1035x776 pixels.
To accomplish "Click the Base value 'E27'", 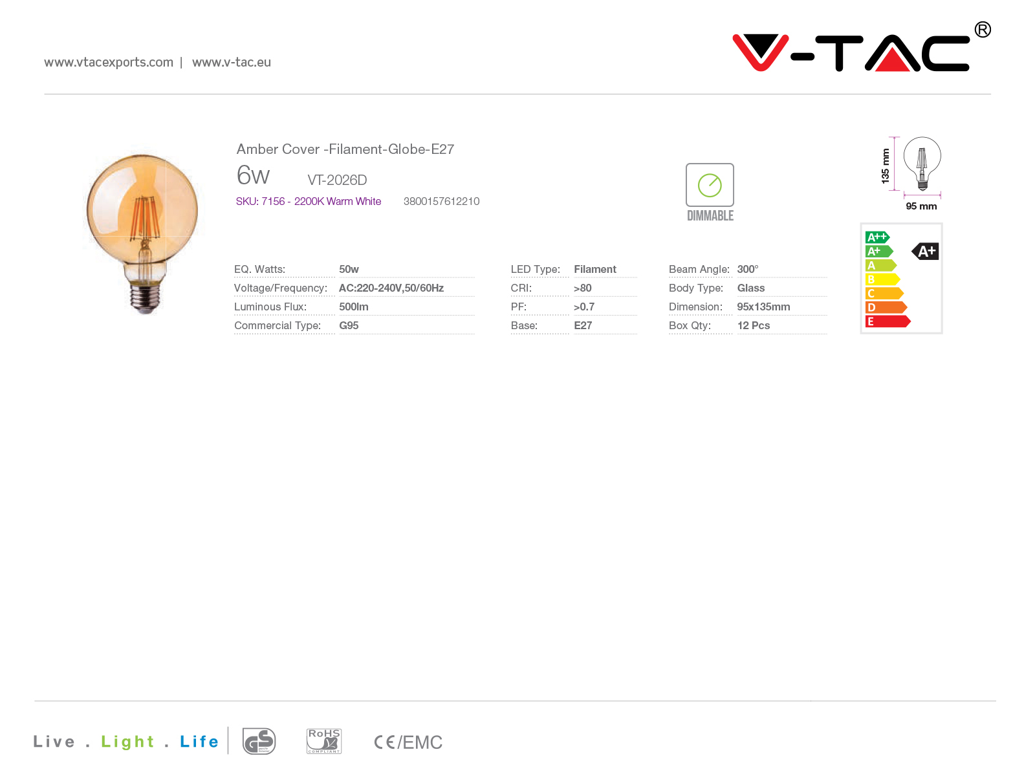I will click(x=583, y=325).
